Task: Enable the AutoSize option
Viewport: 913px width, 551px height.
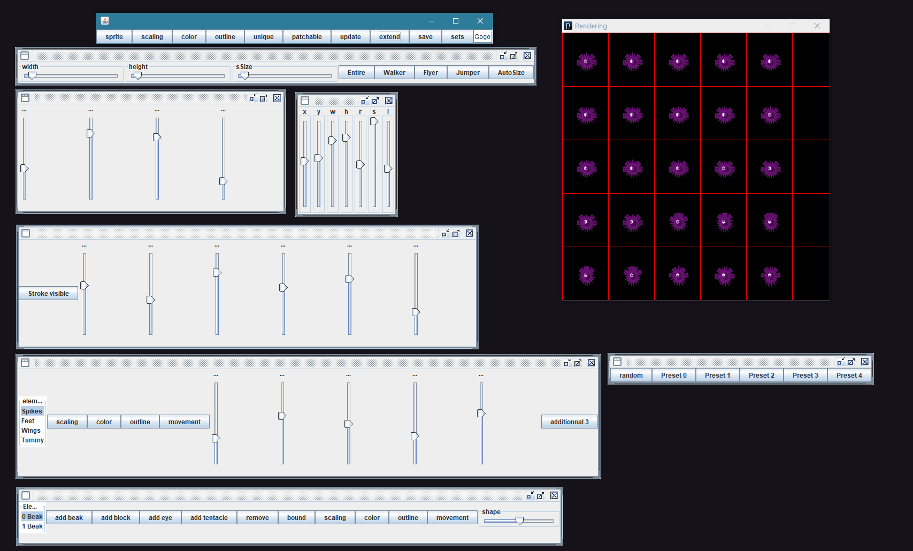Action: coord(511,73)
